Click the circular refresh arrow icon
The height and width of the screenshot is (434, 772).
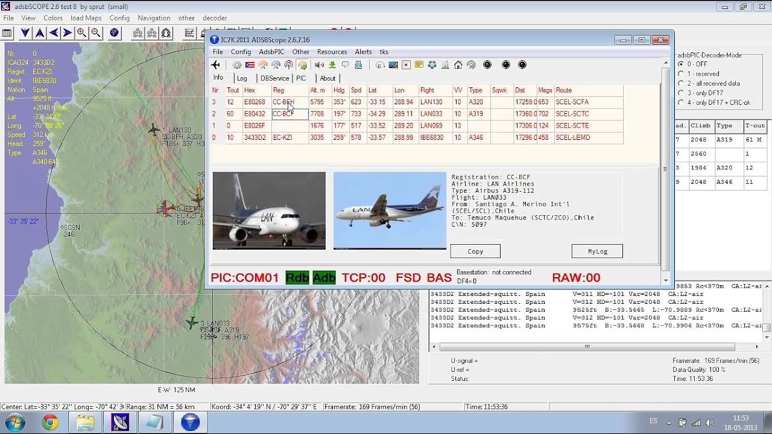380,64
